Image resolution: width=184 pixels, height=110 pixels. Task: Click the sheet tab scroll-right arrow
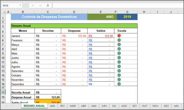[x=12, y=106]
